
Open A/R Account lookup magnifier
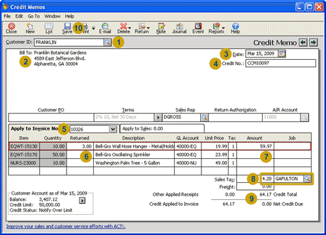click(x=304, y=117)
